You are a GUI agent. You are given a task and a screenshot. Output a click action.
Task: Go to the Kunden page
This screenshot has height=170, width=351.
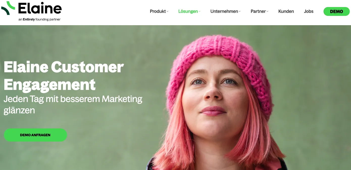tap(286, 11)
